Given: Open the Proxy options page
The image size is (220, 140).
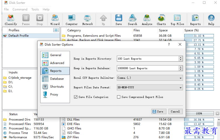Looking at the screenshot, I should [55, 95].
